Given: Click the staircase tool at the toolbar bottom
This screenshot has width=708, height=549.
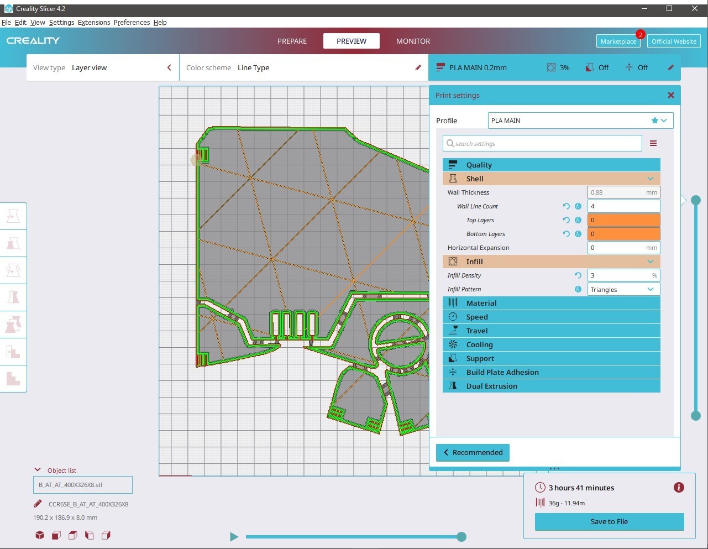Looking at the screenshot, I should pos(13,379).
